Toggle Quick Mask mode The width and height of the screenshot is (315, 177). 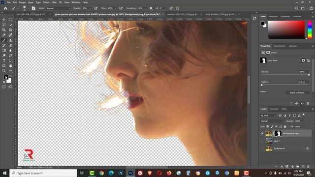coord(4,87)
